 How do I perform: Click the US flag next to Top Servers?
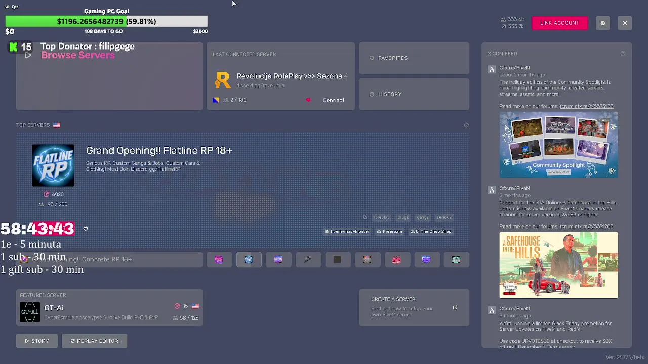(x=57, y=125)
